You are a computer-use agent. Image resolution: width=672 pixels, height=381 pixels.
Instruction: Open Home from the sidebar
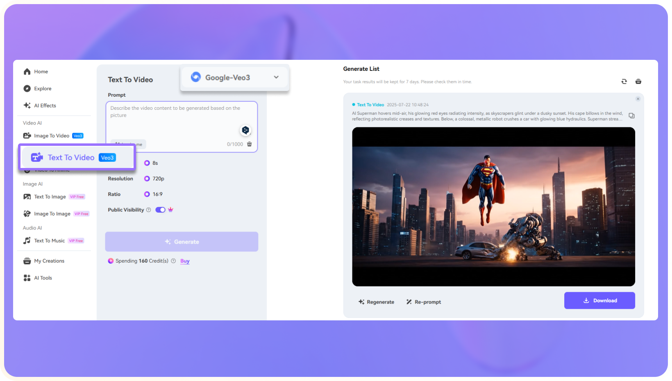pyautogui.click(x=36, y=72)
